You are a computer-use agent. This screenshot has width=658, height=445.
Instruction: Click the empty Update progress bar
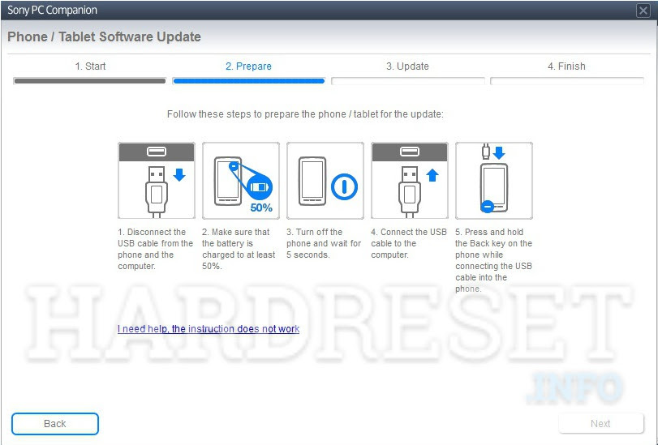click(x=407, y=81)
